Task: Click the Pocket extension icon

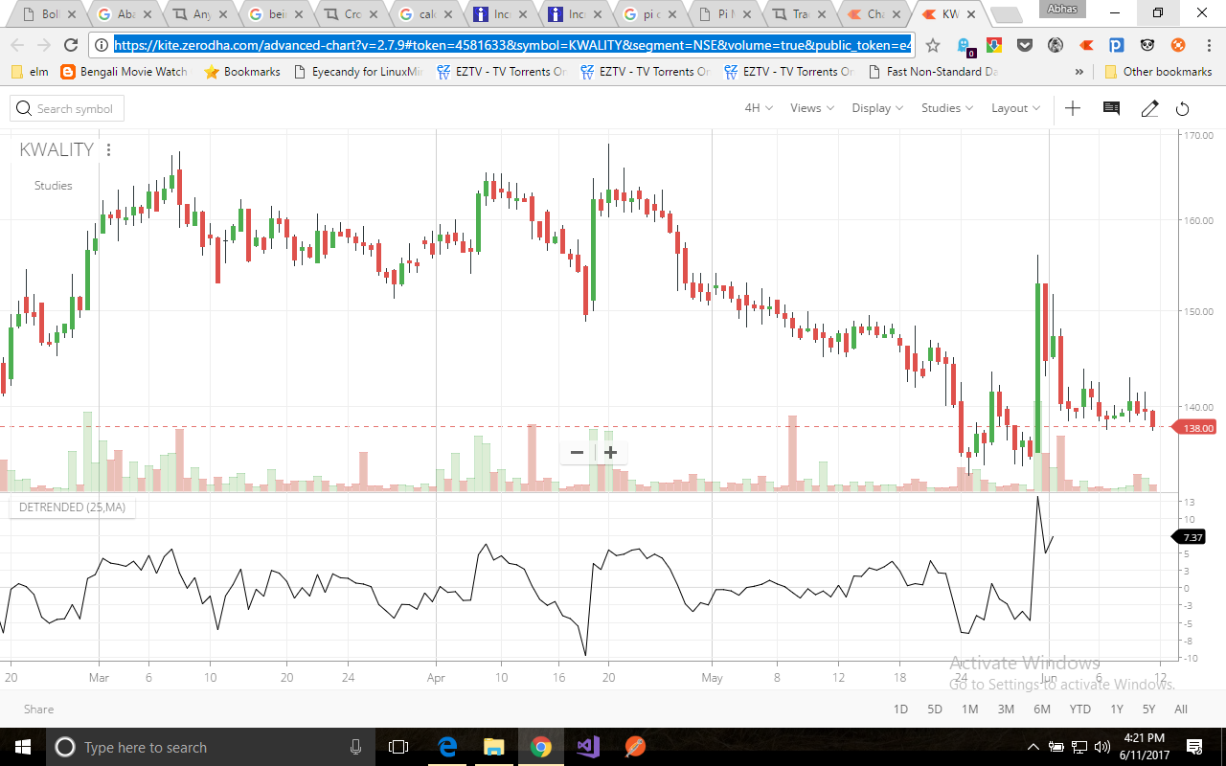Action: 1025,45
